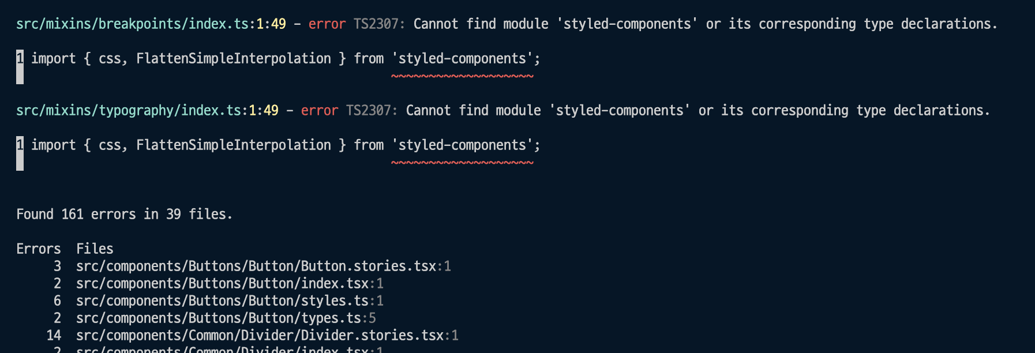Click error count 6 for styles.ts
Image resolution: width=1035 pixels, height=353 pixels.
[x=57, y=301]
